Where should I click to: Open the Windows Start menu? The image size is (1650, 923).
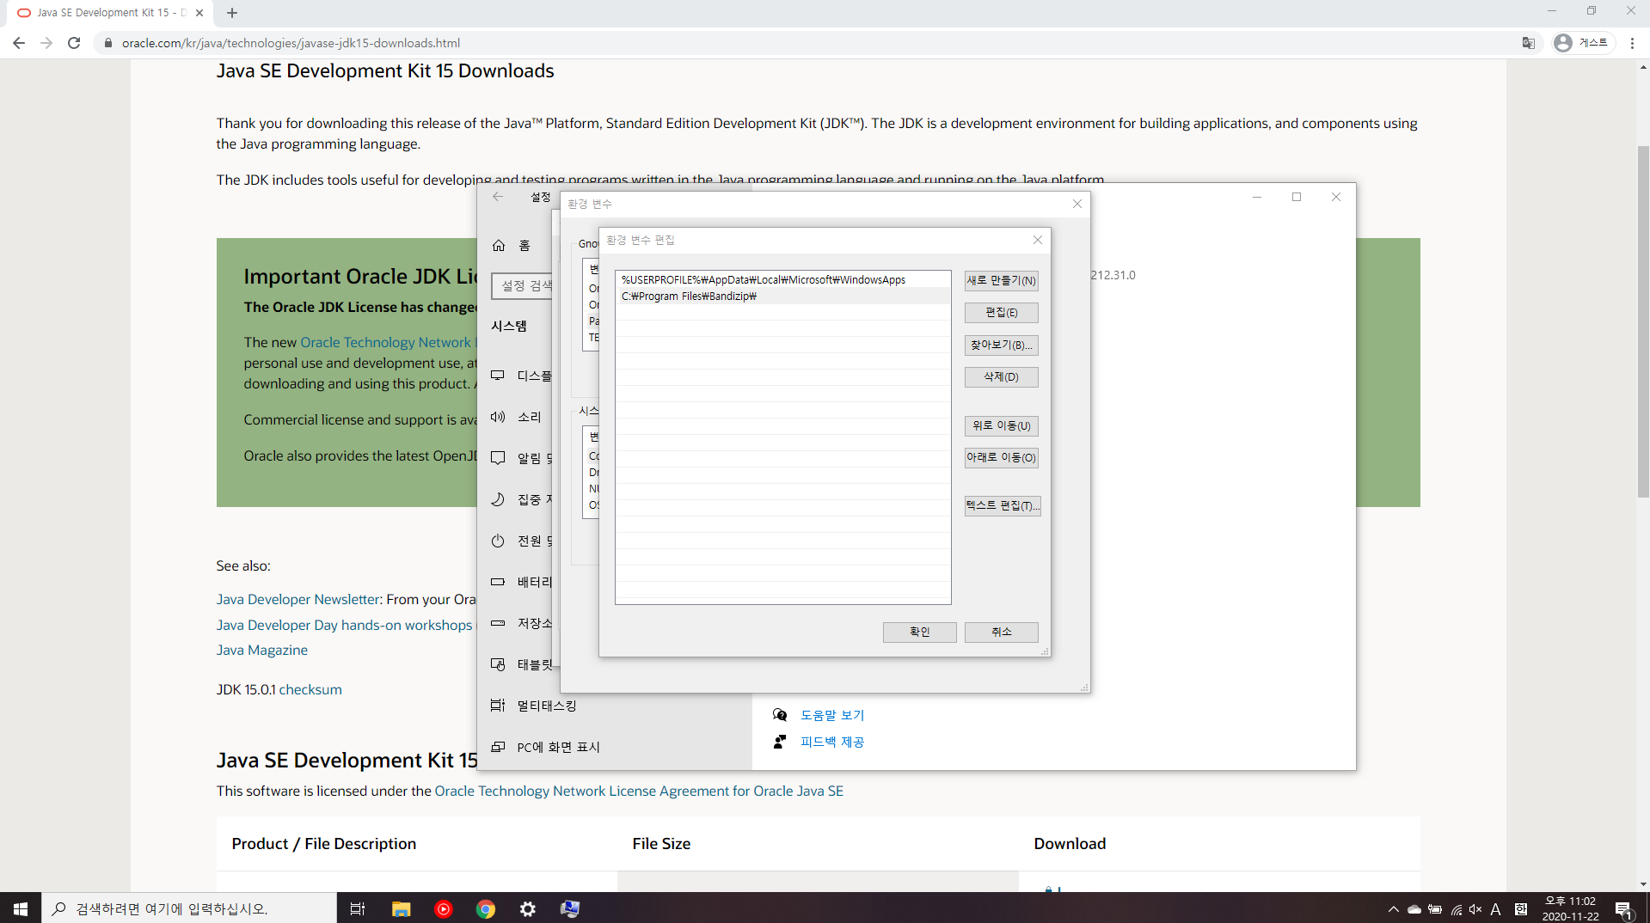point(21,908)
